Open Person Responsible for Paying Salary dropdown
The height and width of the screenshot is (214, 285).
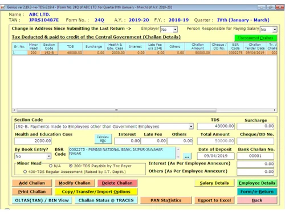coord(275,30)
